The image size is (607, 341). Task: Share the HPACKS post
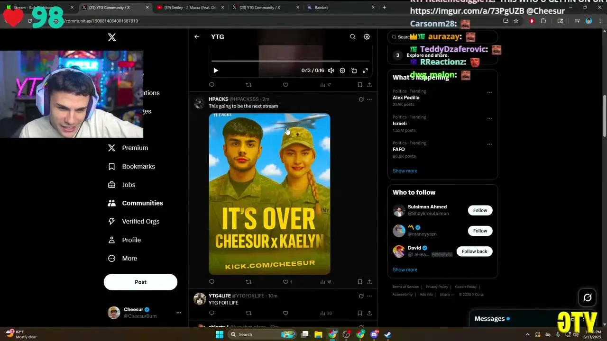coord(369,282)
